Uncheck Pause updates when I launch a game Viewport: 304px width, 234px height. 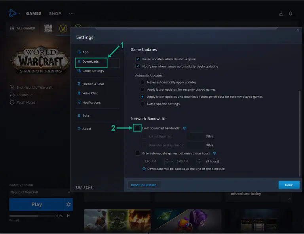tap(138, 59)
